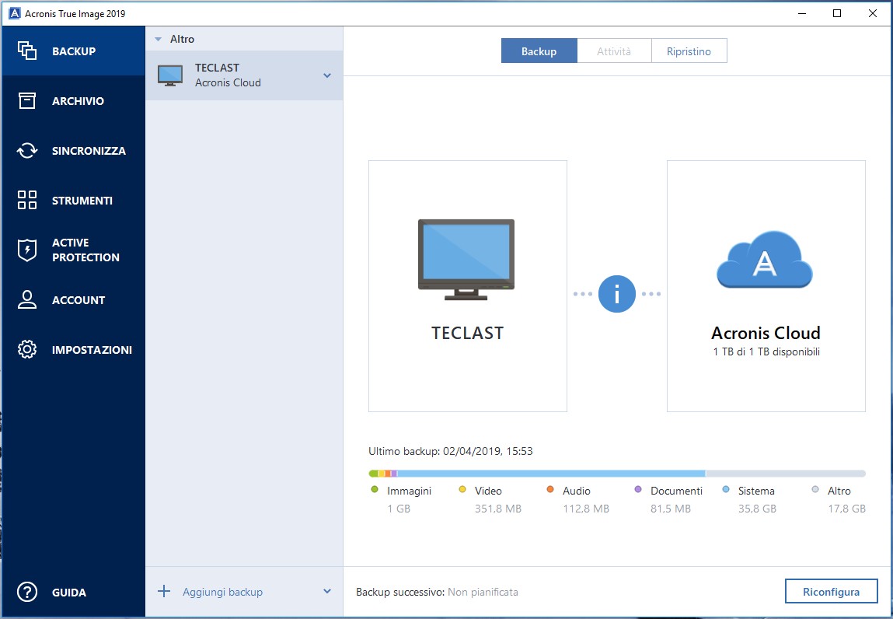Click the Audio legend label
The height and width of the screenshot is (619, 893).
(577, 491)
